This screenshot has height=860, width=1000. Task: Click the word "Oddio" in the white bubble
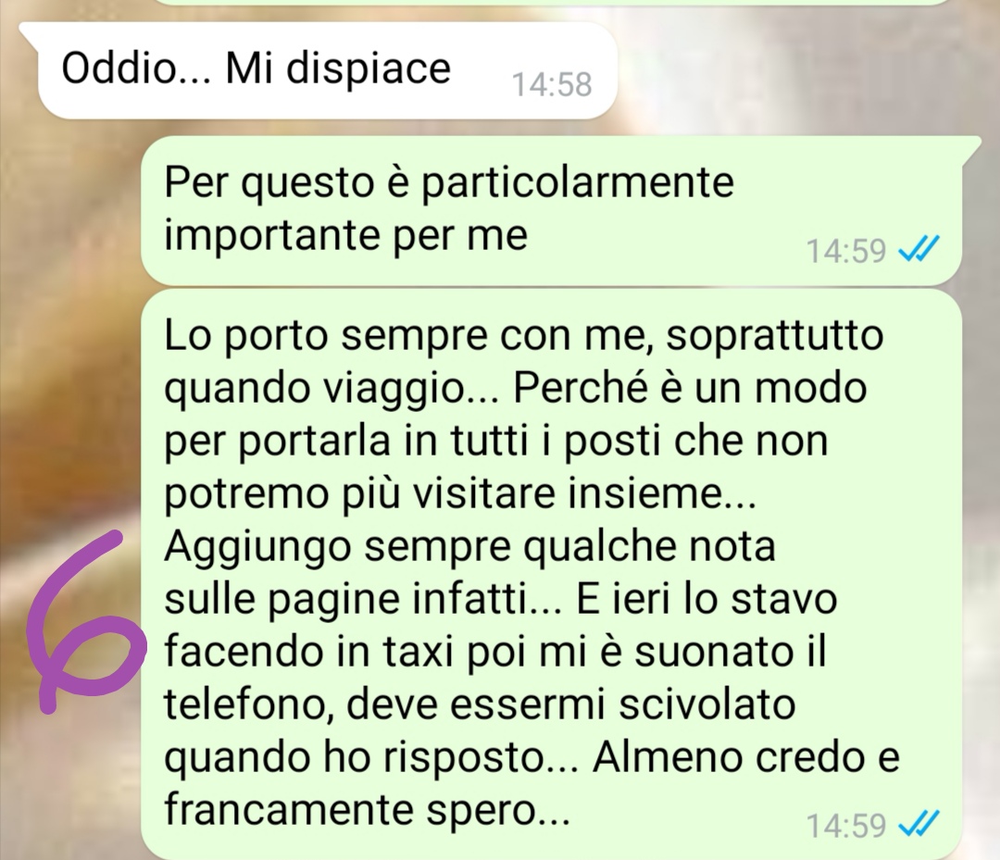(x=119, y=68)
